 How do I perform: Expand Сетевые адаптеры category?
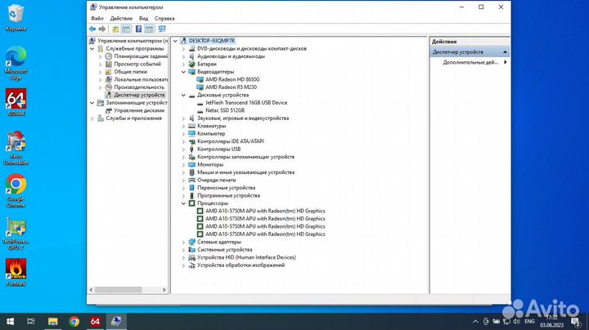(x=184, y=242)
